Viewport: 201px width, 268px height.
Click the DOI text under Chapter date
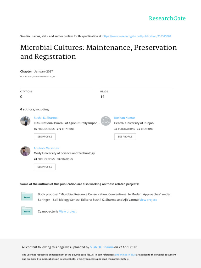click(x=38, y=77)
